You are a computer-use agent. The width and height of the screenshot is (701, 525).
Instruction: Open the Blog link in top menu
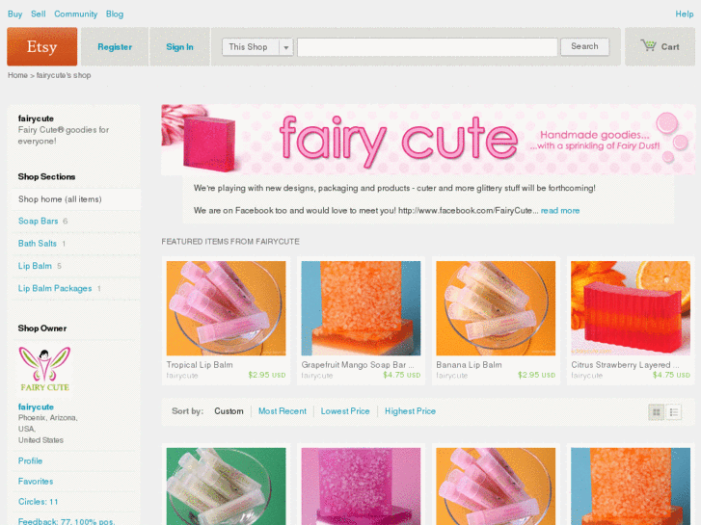pos(115,13)
